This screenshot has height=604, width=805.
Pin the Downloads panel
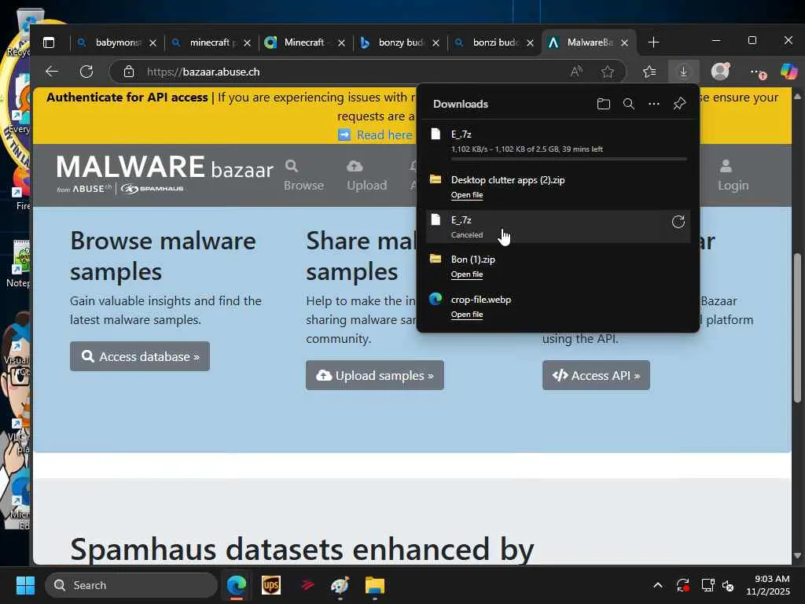(x=679, y=105)
